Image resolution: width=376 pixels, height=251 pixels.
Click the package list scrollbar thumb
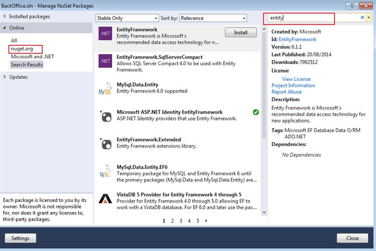[264, 86]
